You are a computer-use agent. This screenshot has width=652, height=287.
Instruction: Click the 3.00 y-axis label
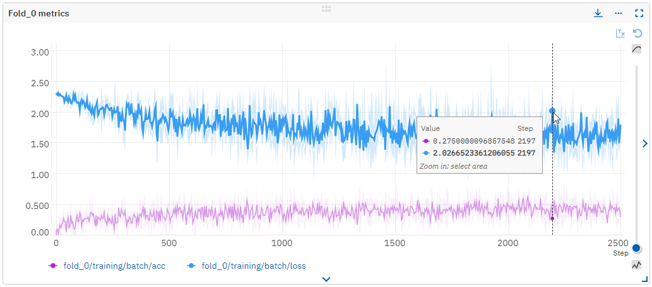[x=40, y=52]
